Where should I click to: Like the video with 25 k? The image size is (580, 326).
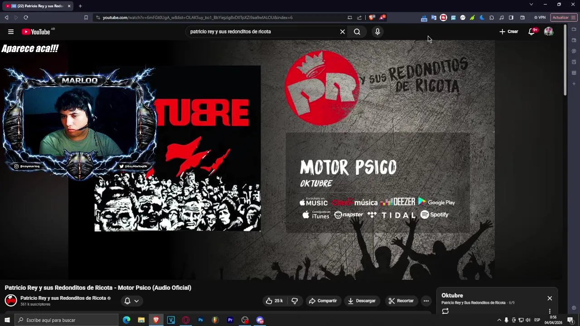(x=275, y=301)
